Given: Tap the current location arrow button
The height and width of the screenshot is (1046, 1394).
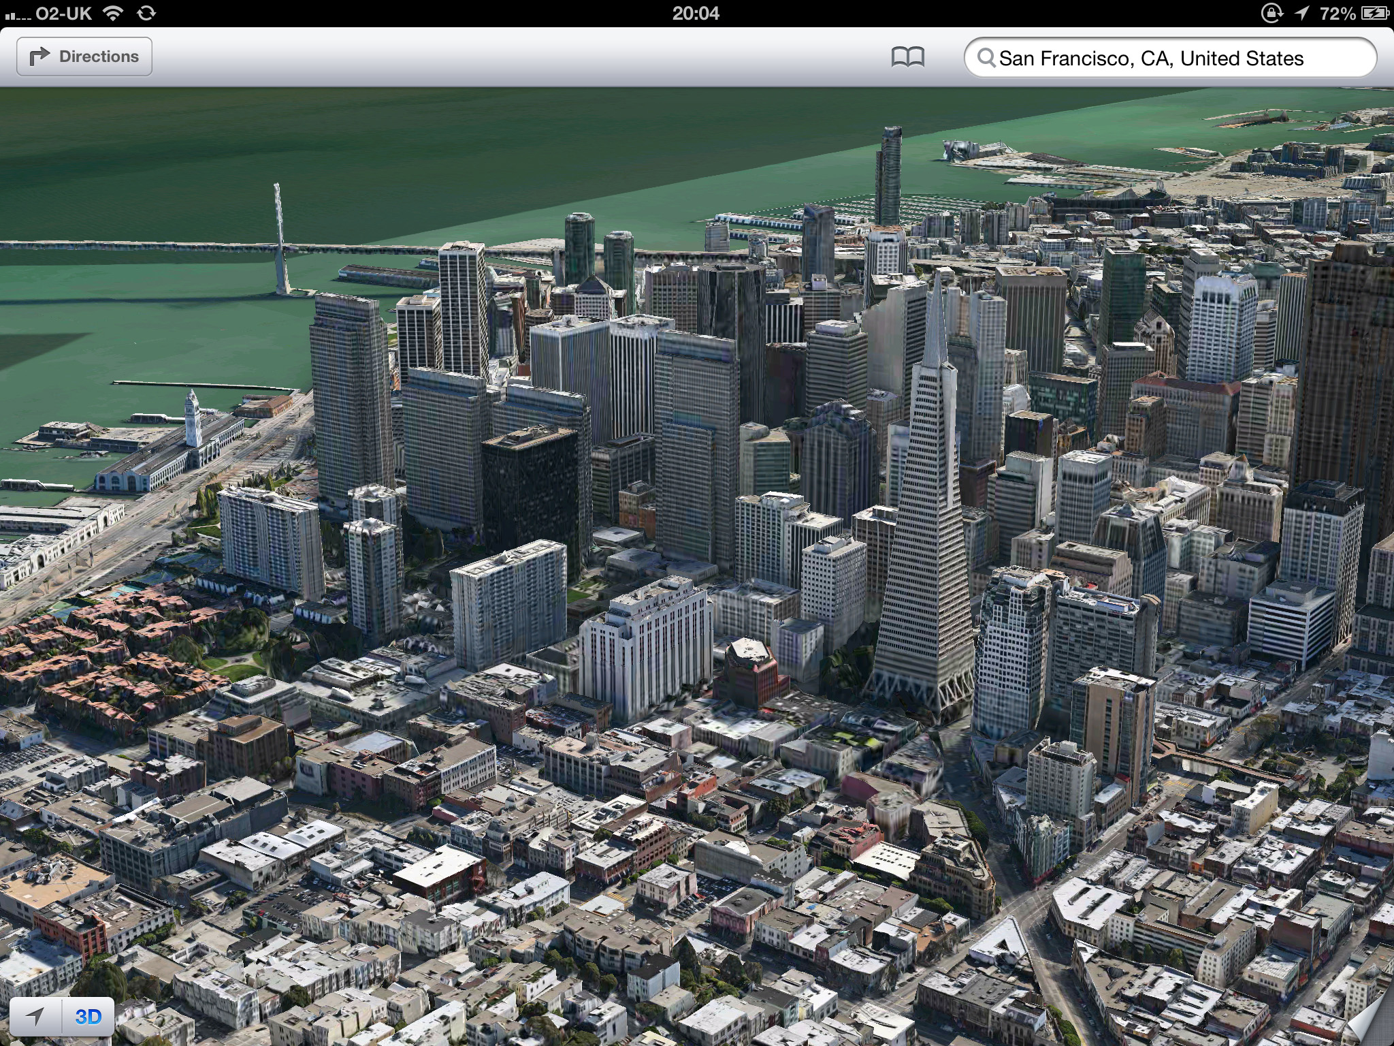Looking at the screenshot, I should 35,1017.
